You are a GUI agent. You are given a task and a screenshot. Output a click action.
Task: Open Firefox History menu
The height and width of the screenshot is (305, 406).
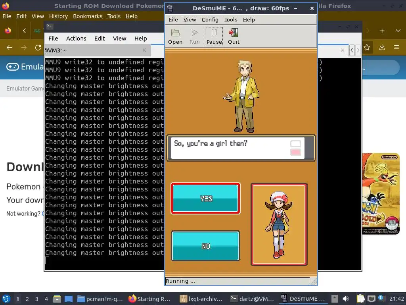tap(58, 16)
